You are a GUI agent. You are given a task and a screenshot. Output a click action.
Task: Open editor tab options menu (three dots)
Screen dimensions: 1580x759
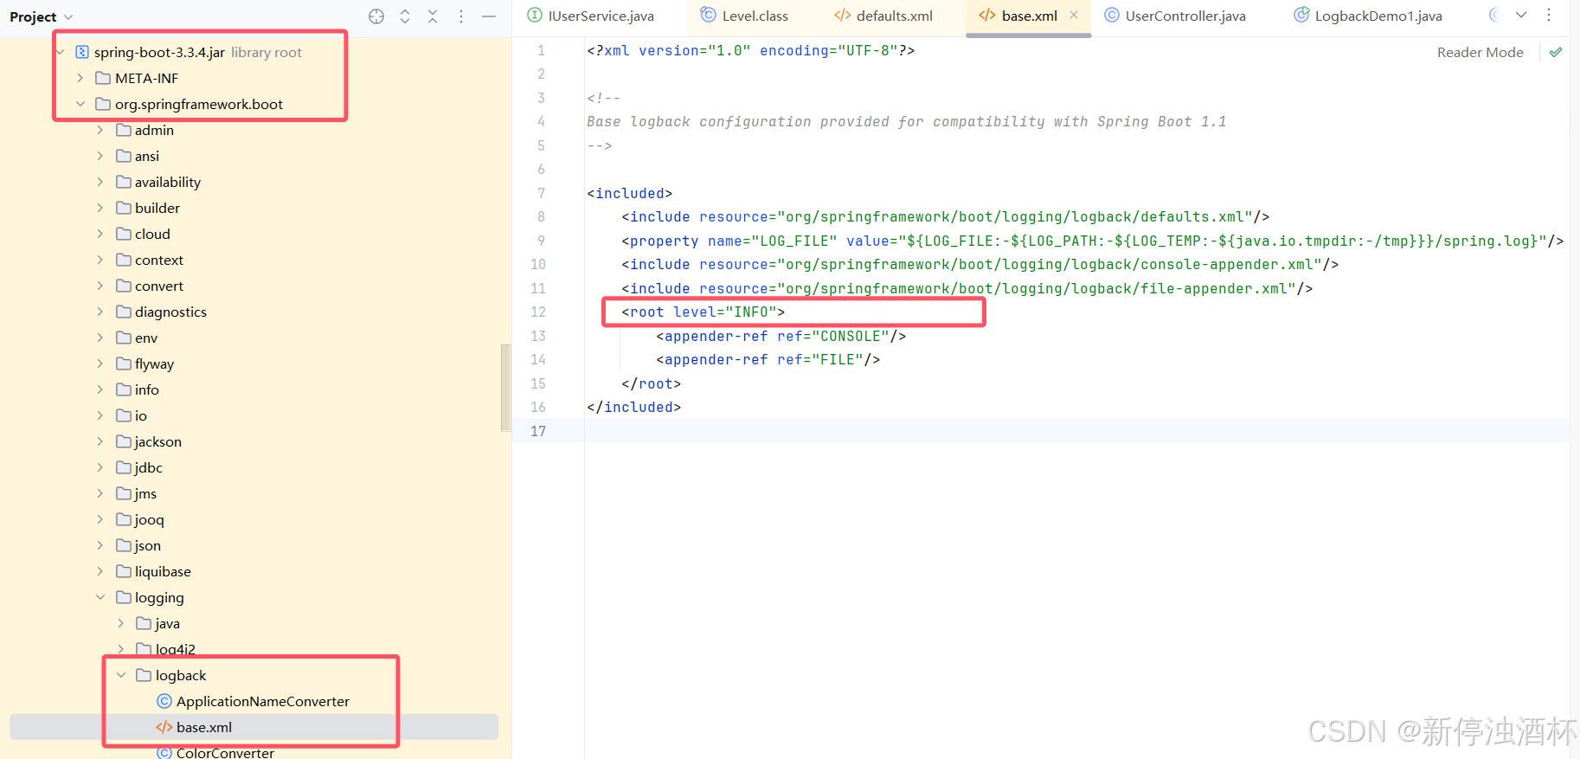pos(1549,15)
